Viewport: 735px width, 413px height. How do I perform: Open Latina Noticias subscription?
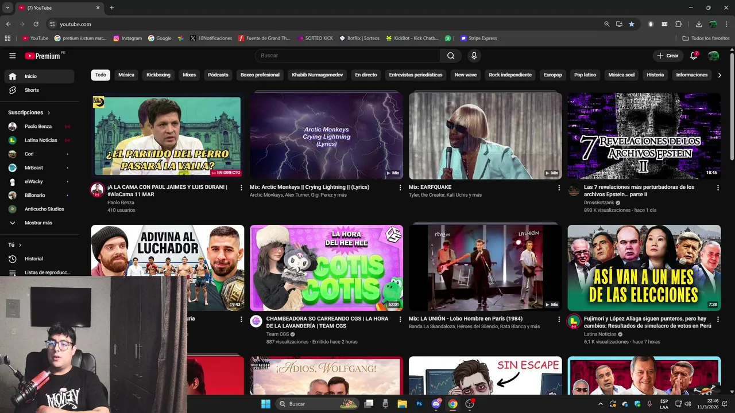[39, 140]
